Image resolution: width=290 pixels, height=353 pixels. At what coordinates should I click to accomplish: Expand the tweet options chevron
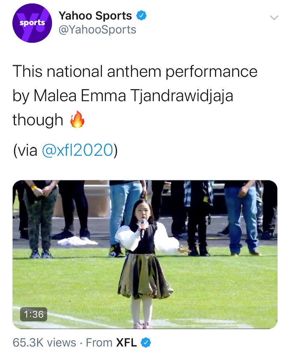click(274, 17)
